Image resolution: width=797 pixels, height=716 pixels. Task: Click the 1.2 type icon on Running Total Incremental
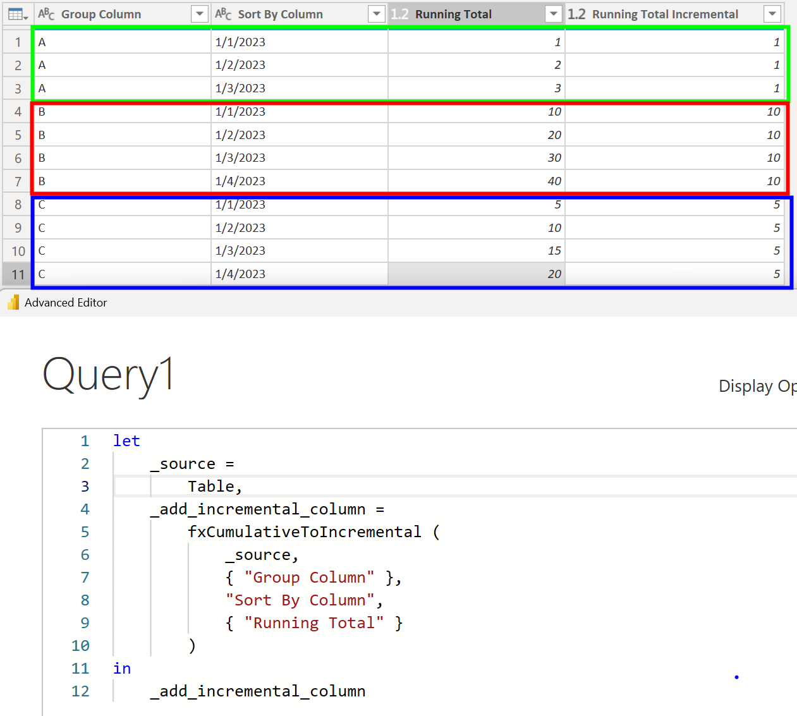[576, 14]
